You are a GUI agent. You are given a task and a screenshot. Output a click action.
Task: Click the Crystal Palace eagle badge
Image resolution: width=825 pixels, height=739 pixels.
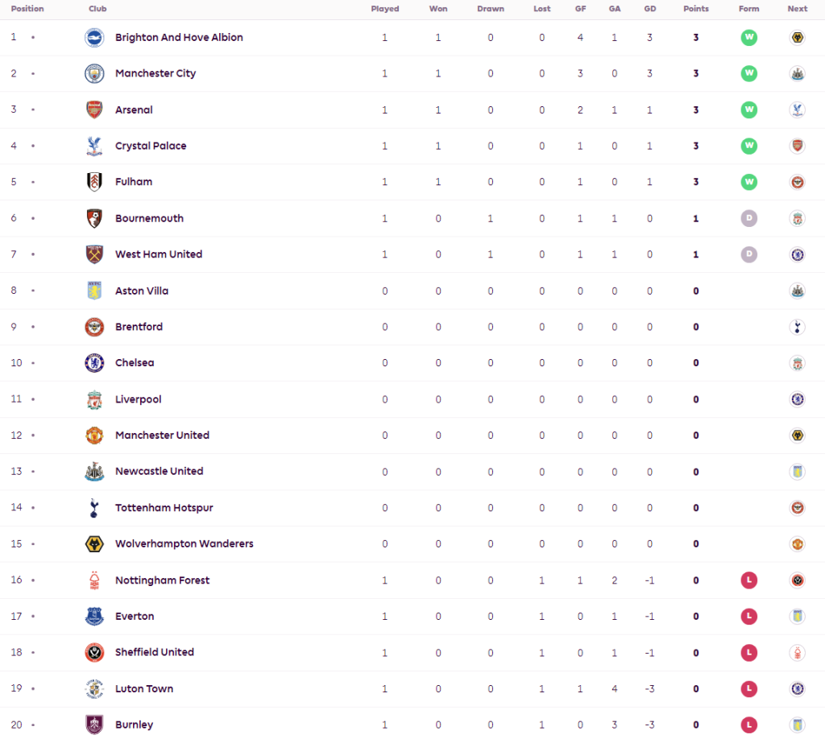click(x=94, y=146)
